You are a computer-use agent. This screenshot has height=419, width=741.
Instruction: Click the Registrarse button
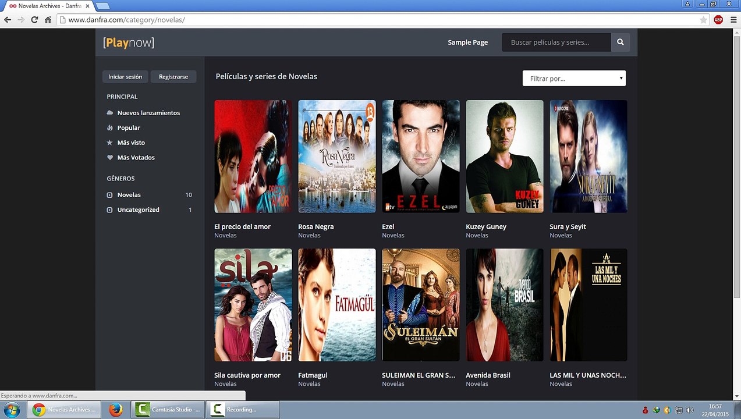173,77
